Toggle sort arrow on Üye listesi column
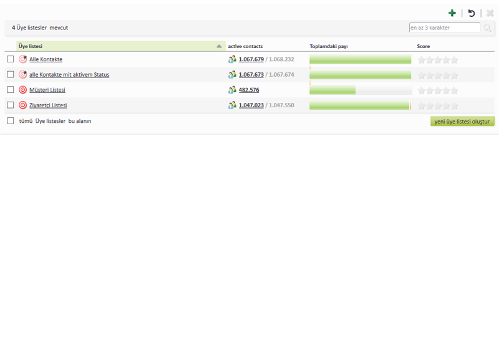The image size is (499, 350). 219,46
